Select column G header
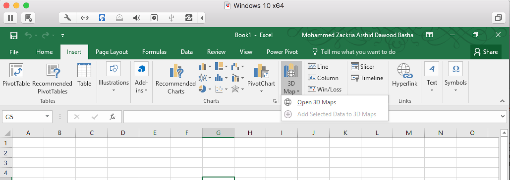This screenshot has width=510, height=180. click(x=218, y=133)
